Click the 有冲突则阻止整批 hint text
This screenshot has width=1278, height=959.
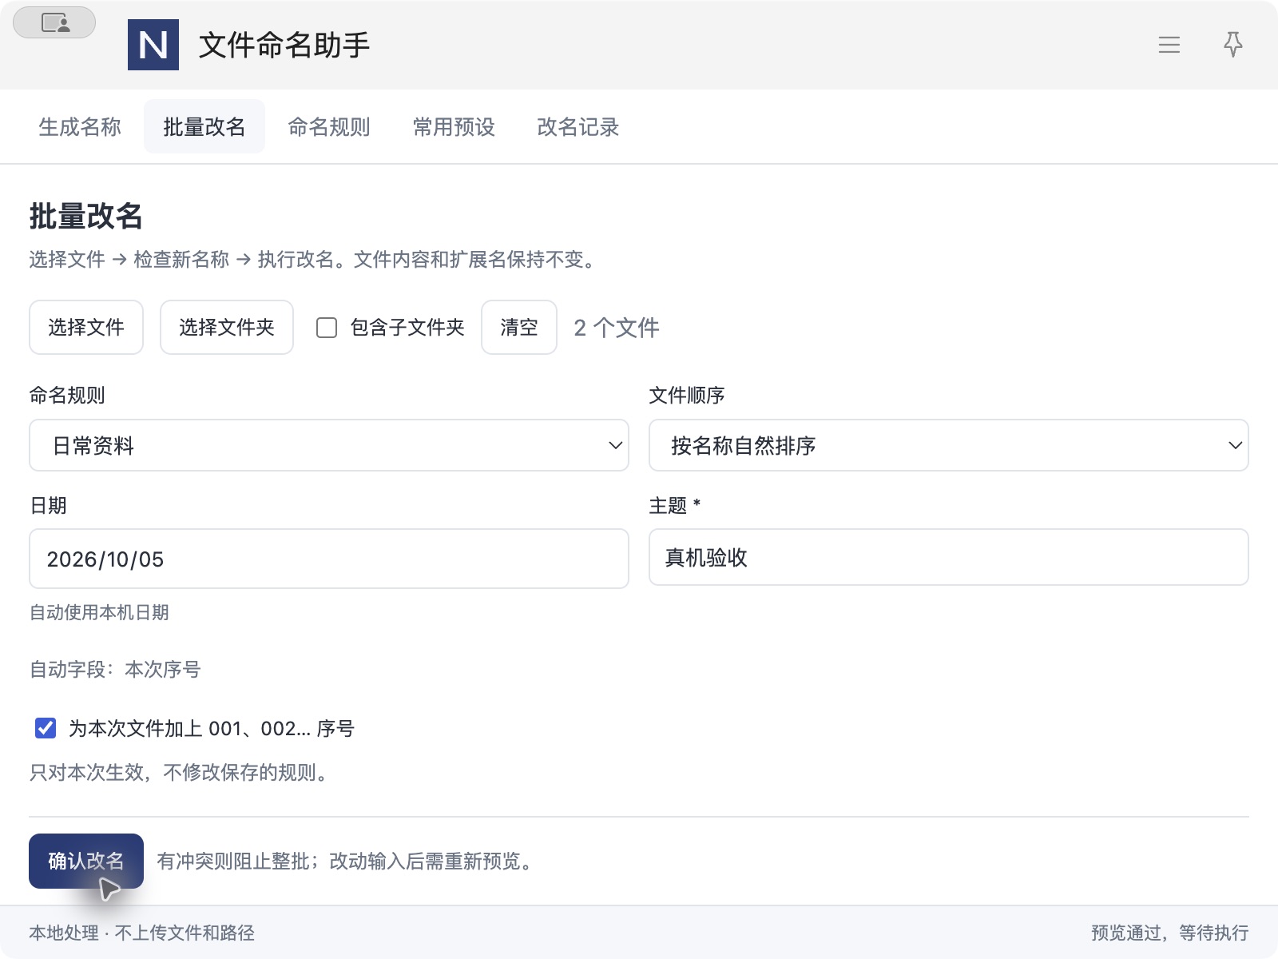click(348, 861)
